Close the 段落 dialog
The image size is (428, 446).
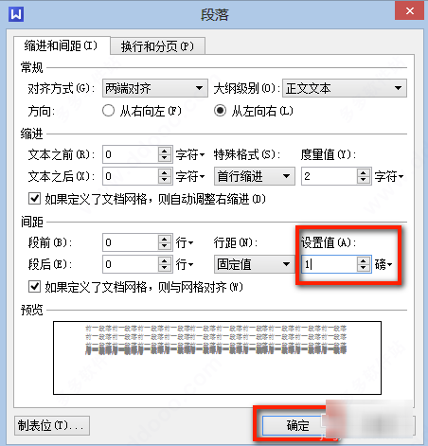(409, 11)
